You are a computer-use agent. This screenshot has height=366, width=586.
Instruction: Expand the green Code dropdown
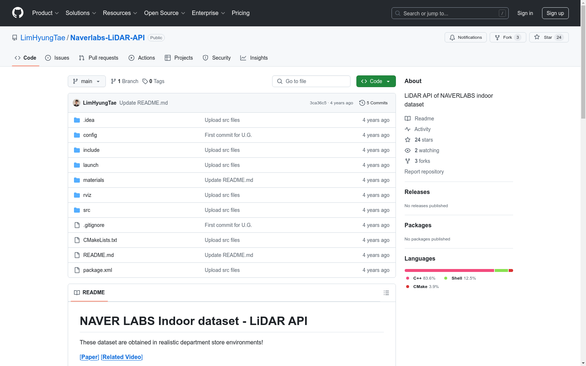click(376, 81)
